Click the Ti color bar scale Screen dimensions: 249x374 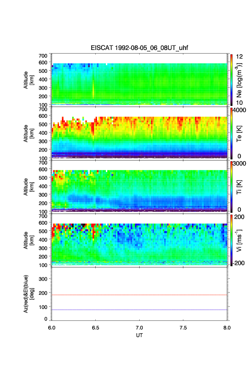(x=231, y=187)
